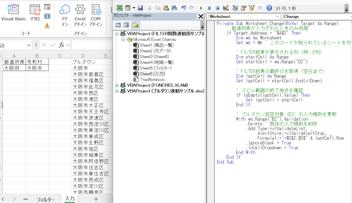Open the Toolbox icon in VBA toolbar
The height and width of the screenshot is (203, 352).
[x=260, y=8]
